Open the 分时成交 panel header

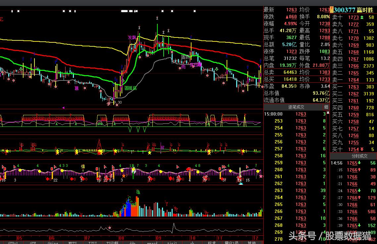353,156
